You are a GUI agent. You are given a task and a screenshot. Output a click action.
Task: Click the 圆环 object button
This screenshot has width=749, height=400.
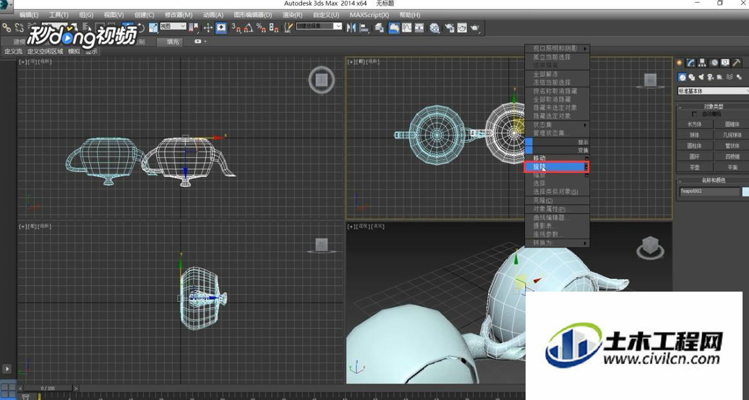tap(695, 157)
